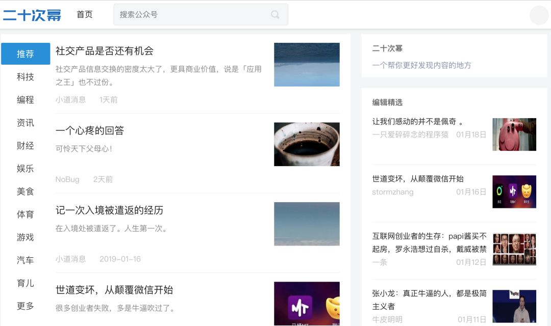The height and width of the screenshot is (326, 551).
Task: Click the 二十次幂 site logo
Action: click(x=32, y=15)
